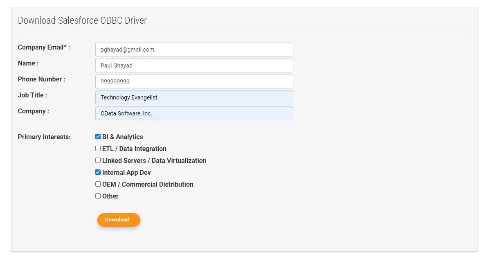Click the field containing "999999999"
Screen dimensions: 495x264
(194, 81)
